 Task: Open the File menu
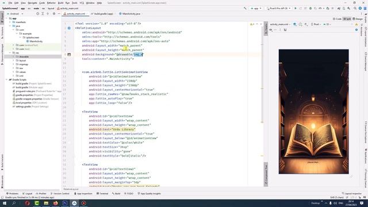pyautogui.click(x=10, y=3)
